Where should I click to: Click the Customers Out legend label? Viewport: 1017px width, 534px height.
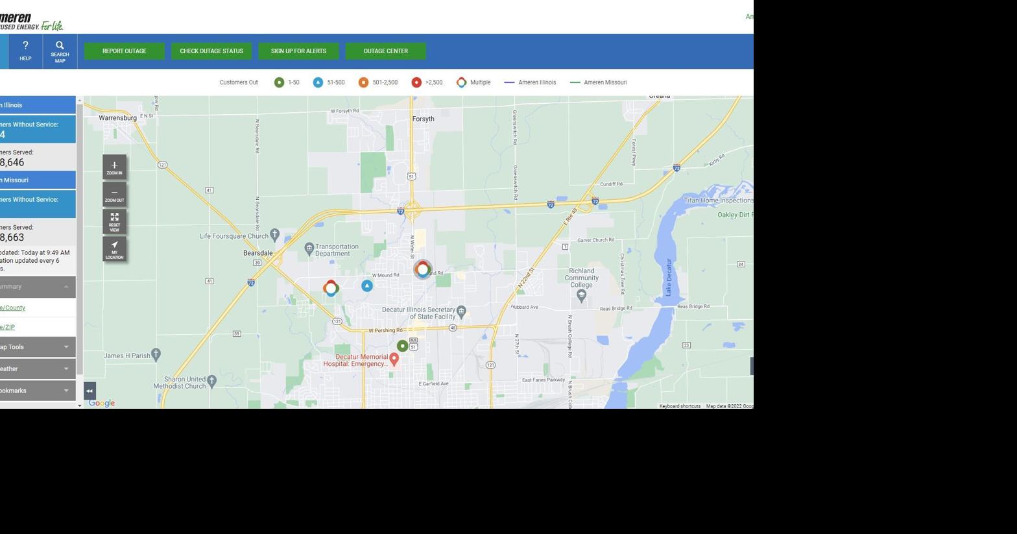pyautogui.click(x=239, y=82)
